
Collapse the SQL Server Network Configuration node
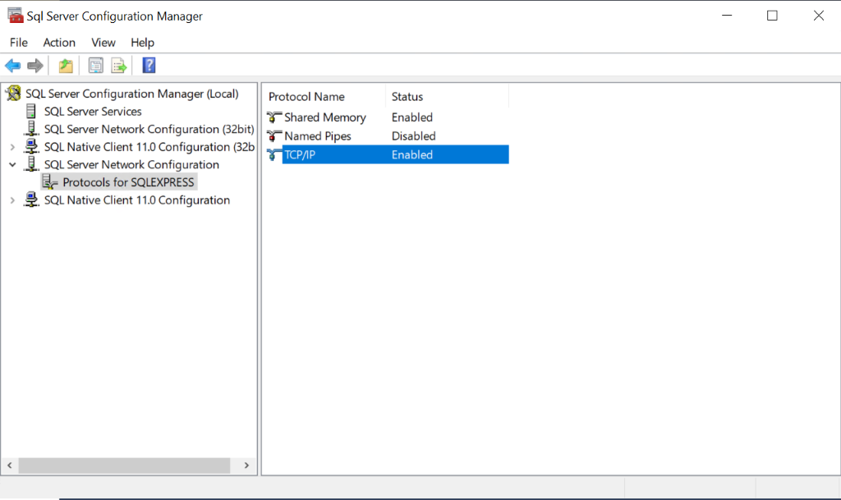point(12,165)
